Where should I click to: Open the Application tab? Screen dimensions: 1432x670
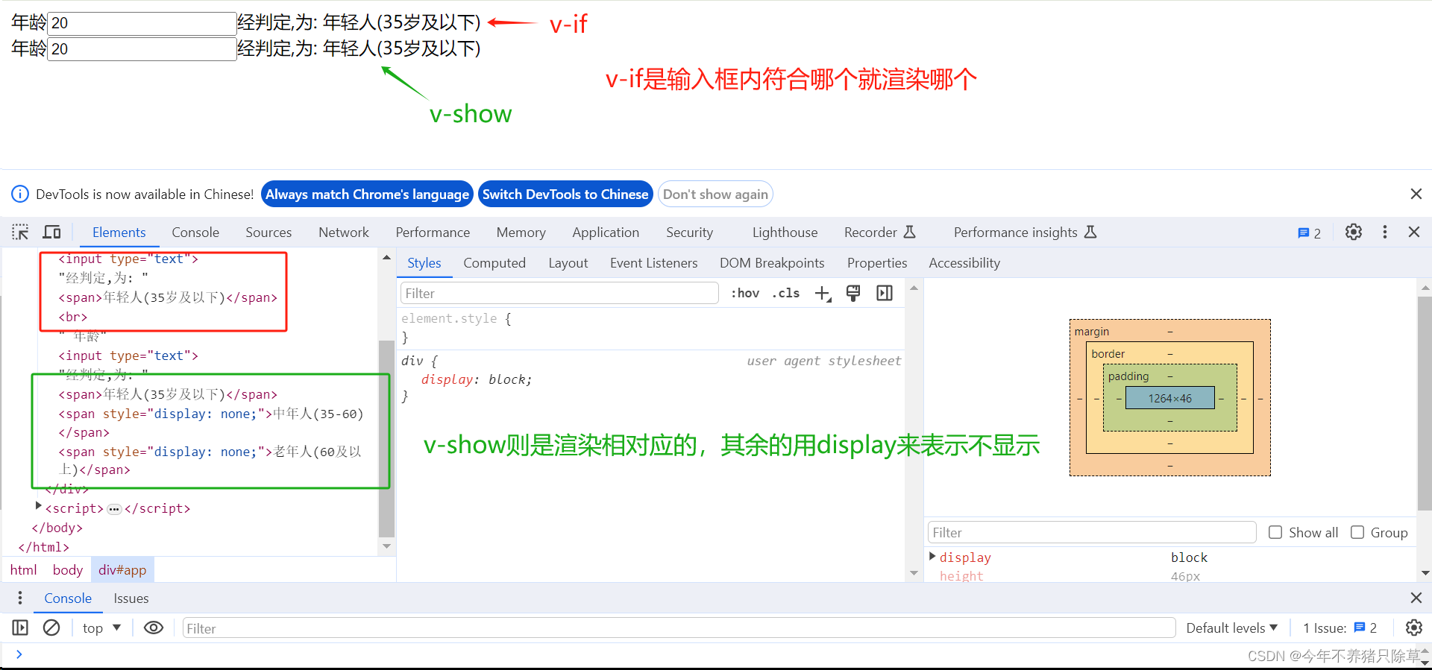pyautogui.click(x=606, y=233)
